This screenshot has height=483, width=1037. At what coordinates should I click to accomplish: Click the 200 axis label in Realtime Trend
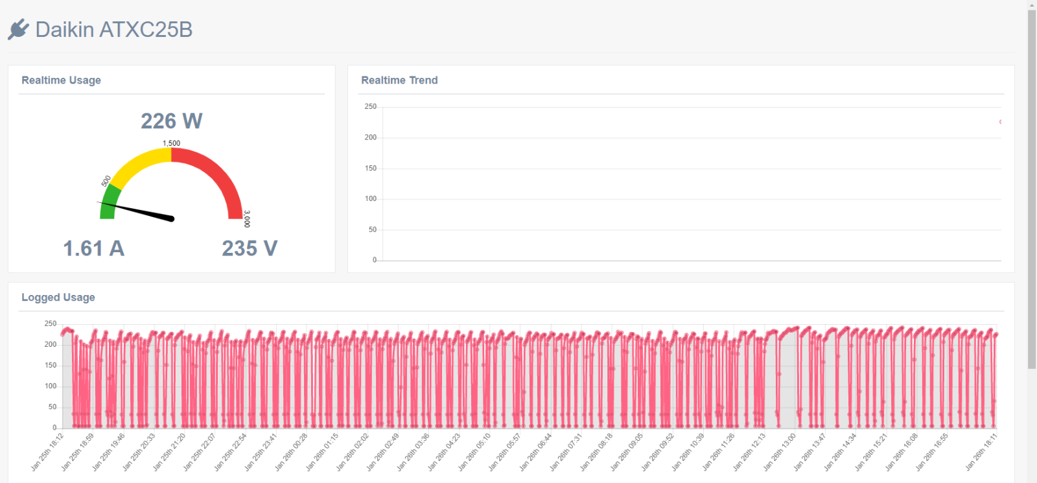pos(370,137)
